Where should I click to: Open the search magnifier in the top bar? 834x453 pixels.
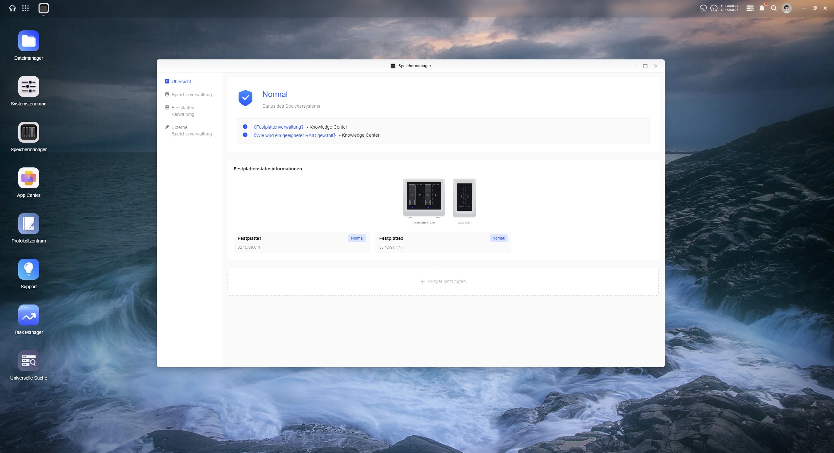point(774,8)
